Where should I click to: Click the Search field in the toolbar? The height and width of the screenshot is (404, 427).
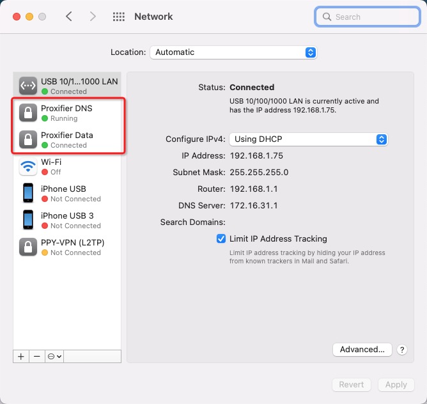[368, 17]
